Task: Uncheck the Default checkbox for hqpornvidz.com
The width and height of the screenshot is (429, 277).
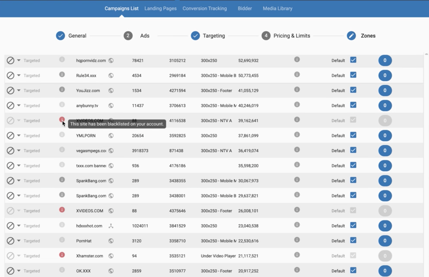Action: click(353, 60)
